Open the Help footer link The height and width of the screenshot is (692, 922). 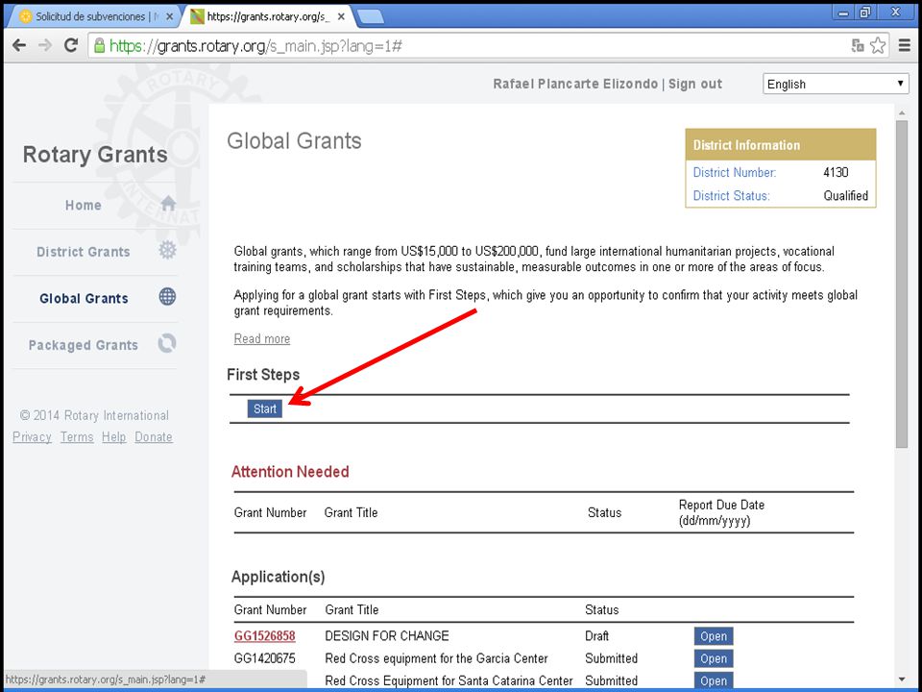coord(113,437)
